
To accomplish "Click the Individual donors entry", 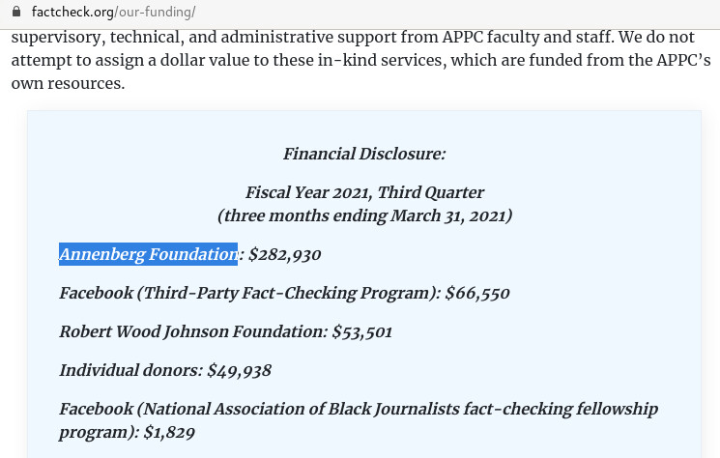I will pyautogui.click(x=130, y=370).
